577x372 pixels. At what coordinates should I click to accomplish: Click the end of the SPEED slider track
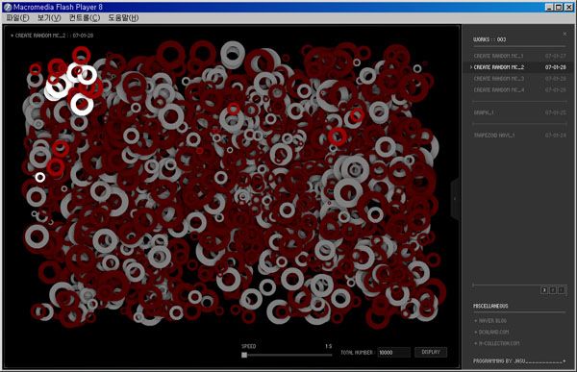pyautogui.click(x=331, y=355)
